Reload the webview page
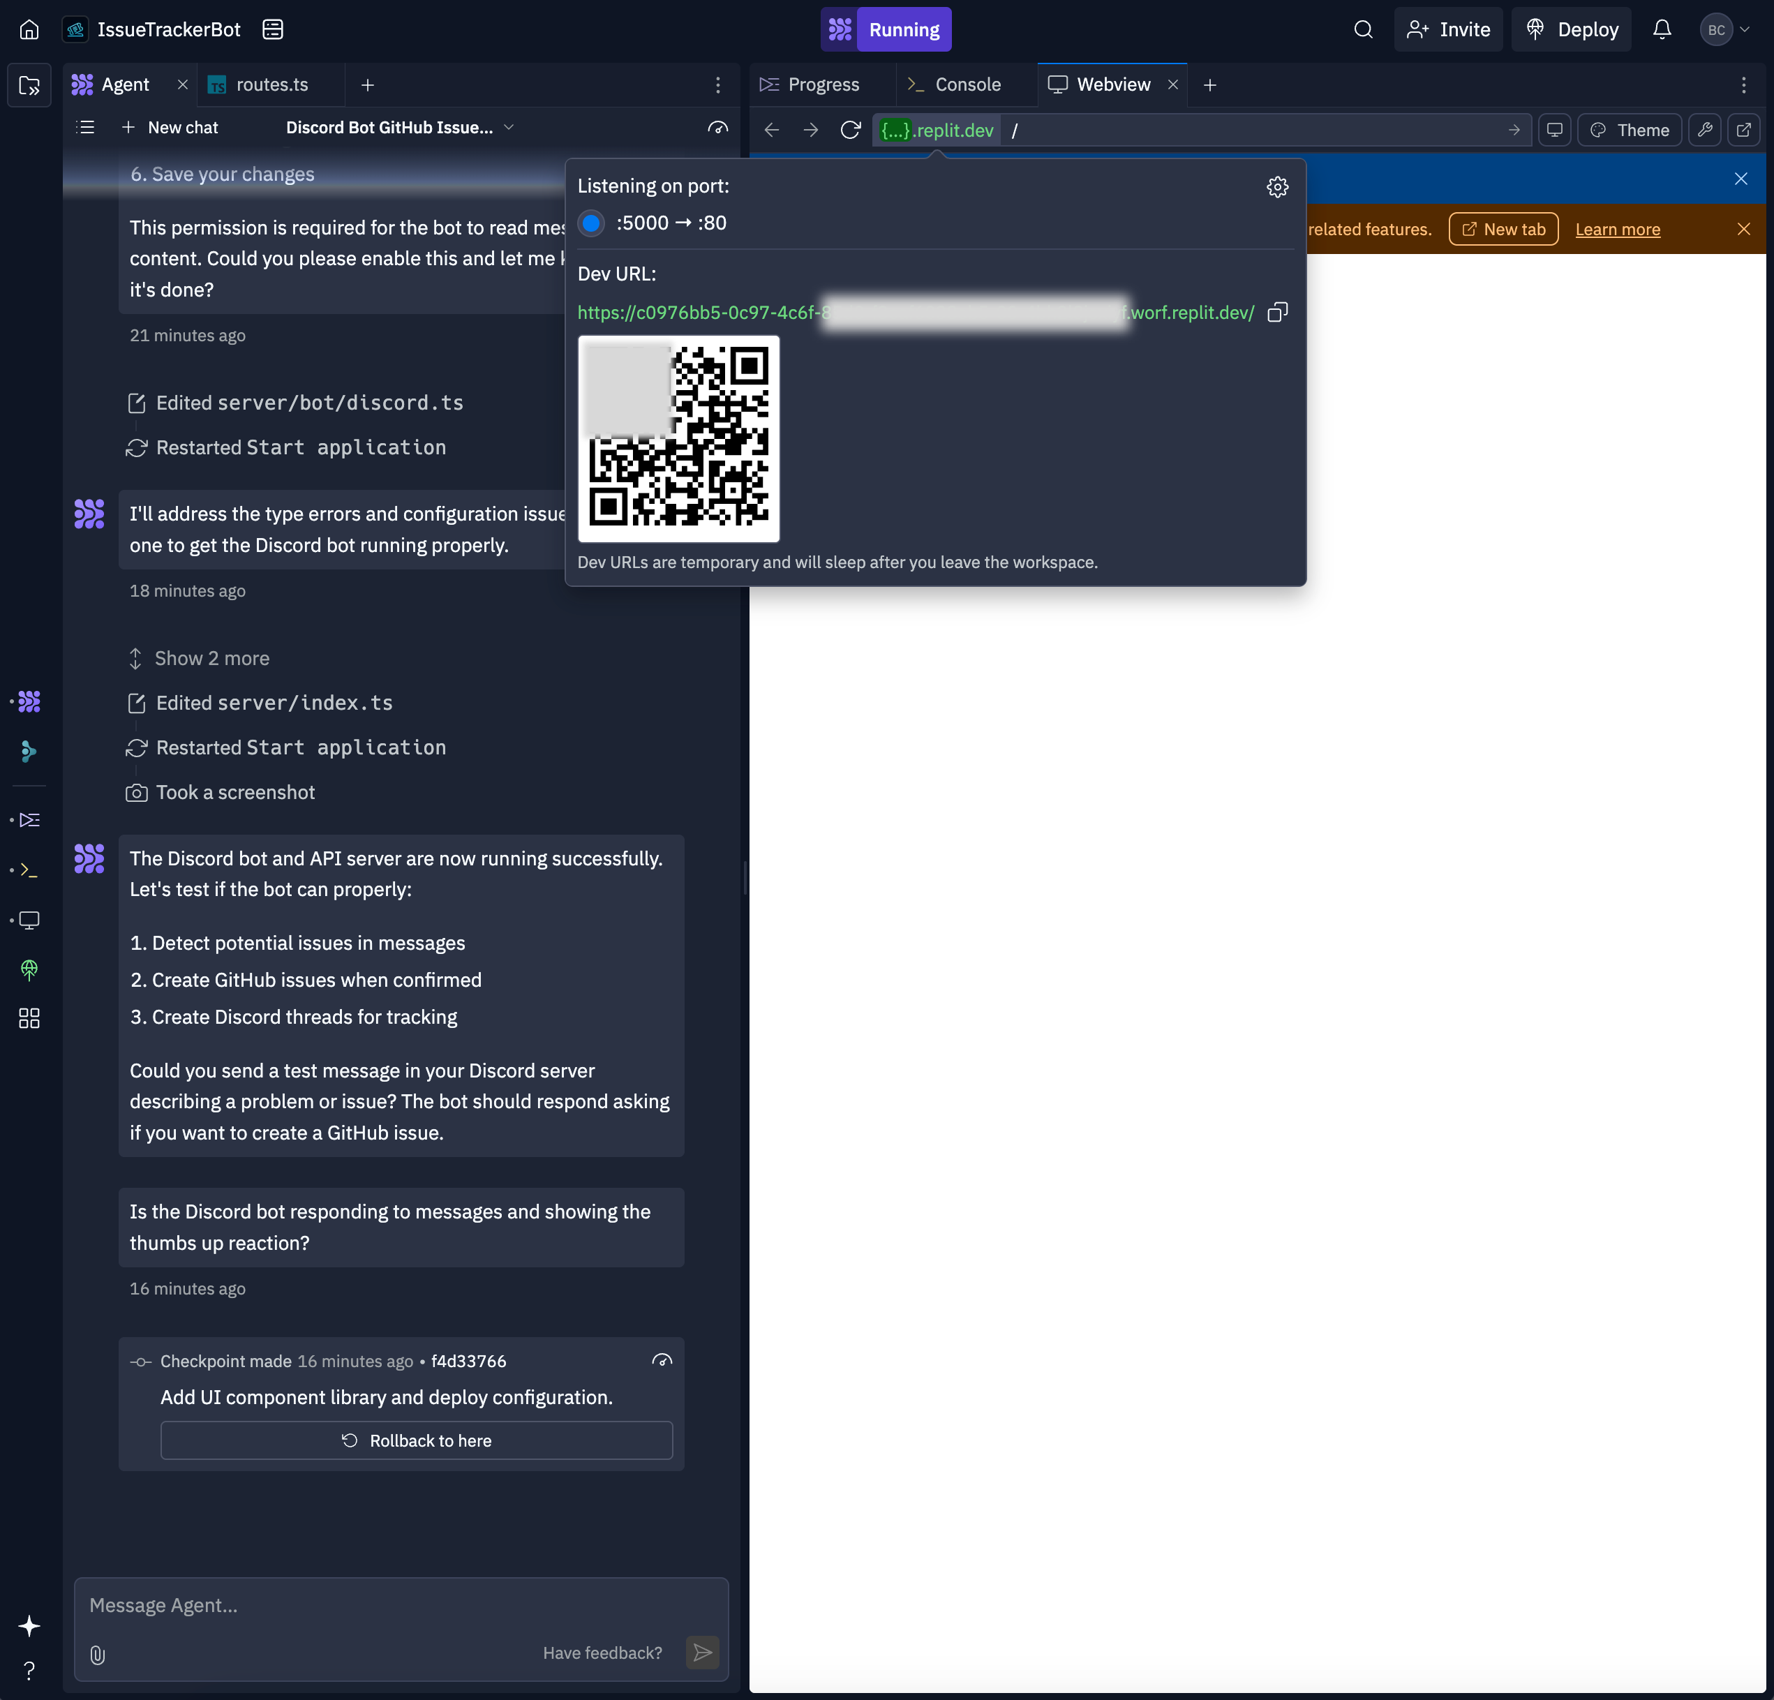1774x1700 pixels. [850, 131]
